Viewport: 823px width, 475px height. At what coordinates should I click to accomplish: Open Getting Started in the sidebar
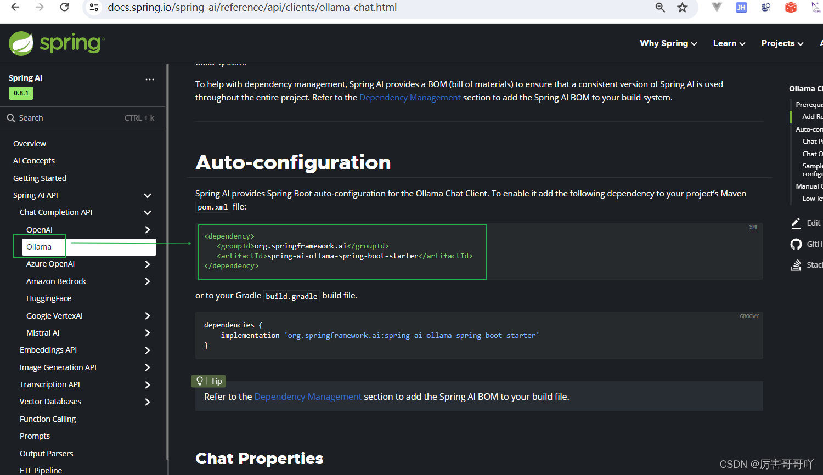coord(40,178)
